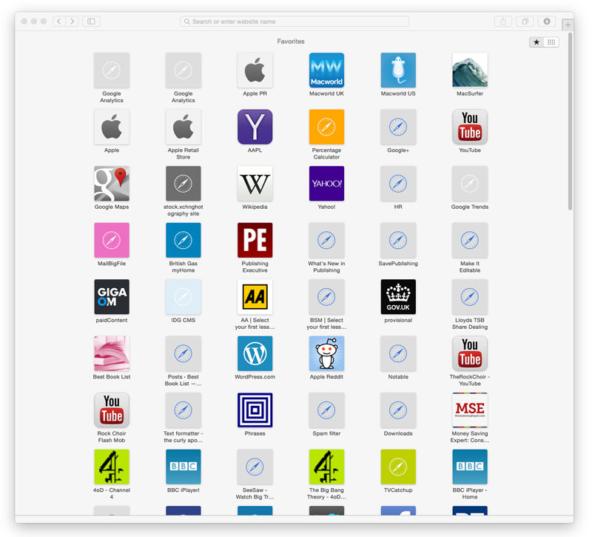
Task: Open the Share button in the toolbar
Action: point(503,21)
